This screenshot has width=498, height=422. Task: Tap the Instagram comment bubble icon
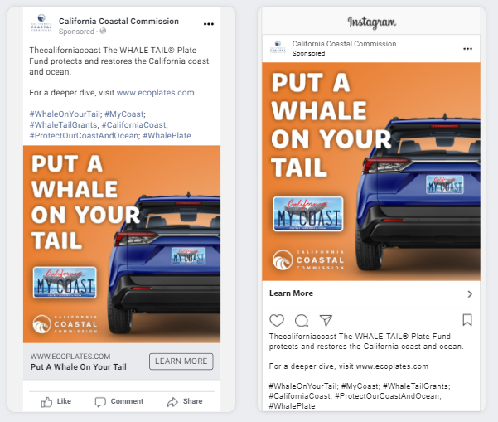tap(302, 320)
